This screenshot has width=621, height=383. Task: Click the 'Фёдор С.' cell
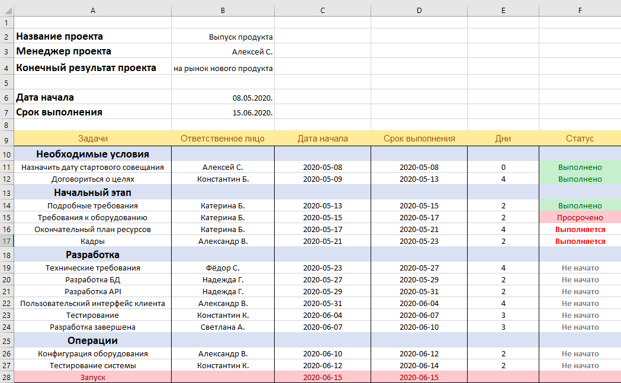click(223, 268)
